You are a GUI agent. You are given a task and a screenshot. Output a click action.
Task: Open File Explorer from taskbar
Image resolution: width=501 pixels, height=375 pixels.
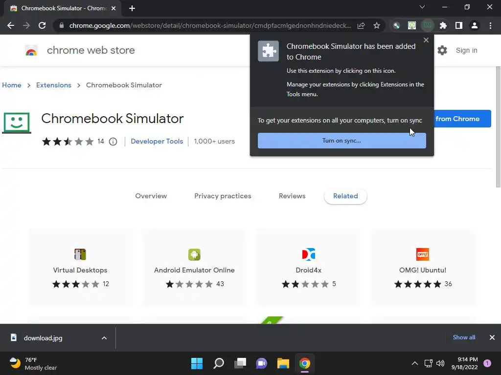click(283, 363)
